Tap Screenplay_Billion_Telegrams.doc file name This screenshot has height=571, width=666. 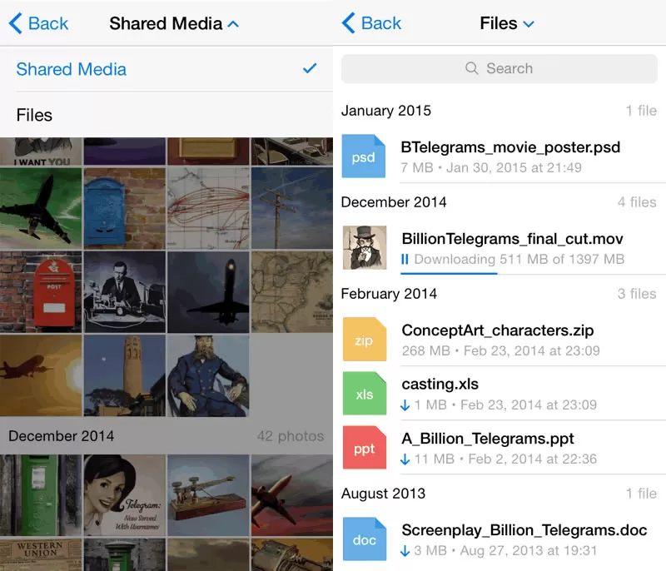(x=524, y=530)
